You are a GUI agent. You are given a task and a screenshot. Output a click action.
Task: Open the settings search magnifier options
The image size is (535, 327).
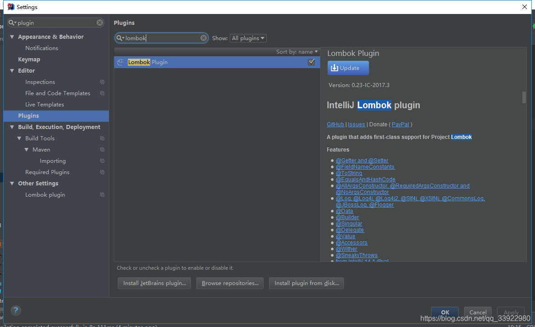13,23
